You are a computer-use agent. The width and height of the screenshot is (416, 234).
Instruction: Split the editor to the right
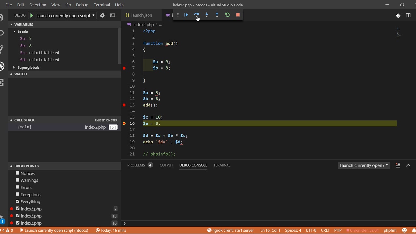408,15
